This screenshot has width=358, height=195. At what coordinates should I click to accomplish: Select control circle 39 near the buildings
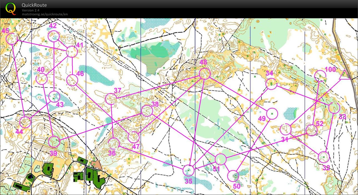click(54, 142)
